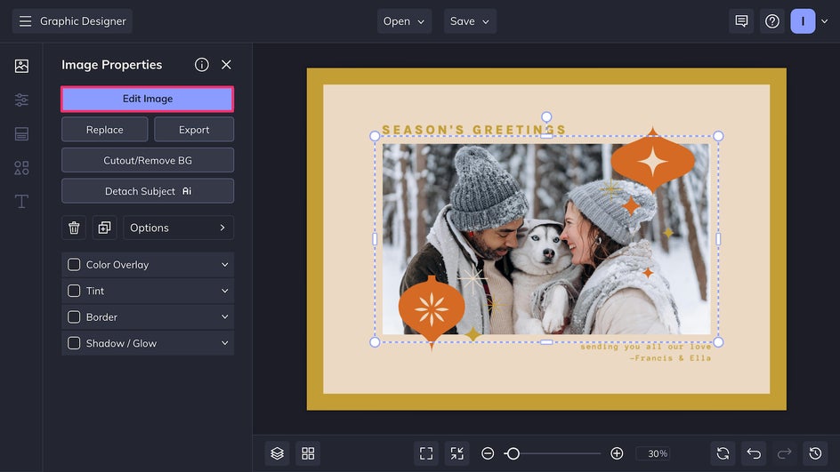This screenshot has height=472, width=840.
Task: Expand the Border section chevron
Action: tap(224, 316)
